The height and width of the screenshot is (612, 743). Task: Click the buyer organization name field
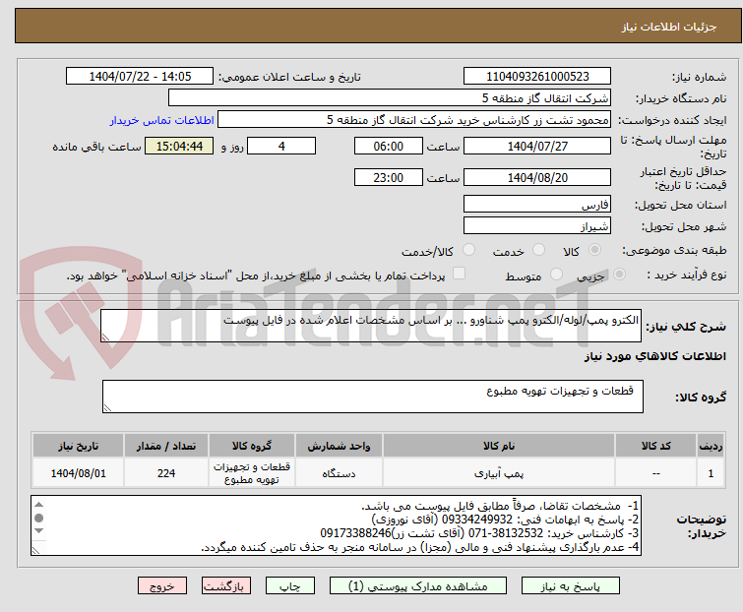[x=389, y=98]
